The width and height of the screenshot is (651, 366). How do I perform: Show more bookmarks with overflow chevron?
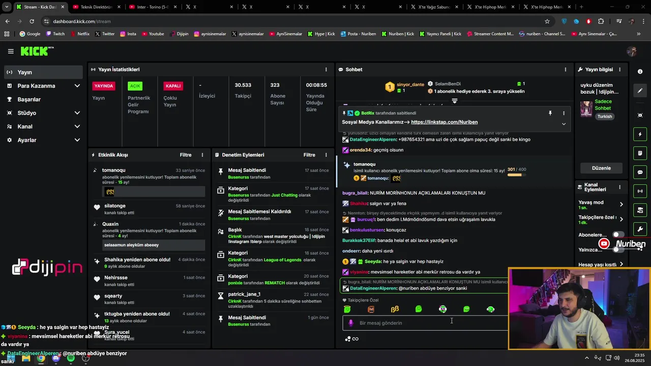coord(639,34)
